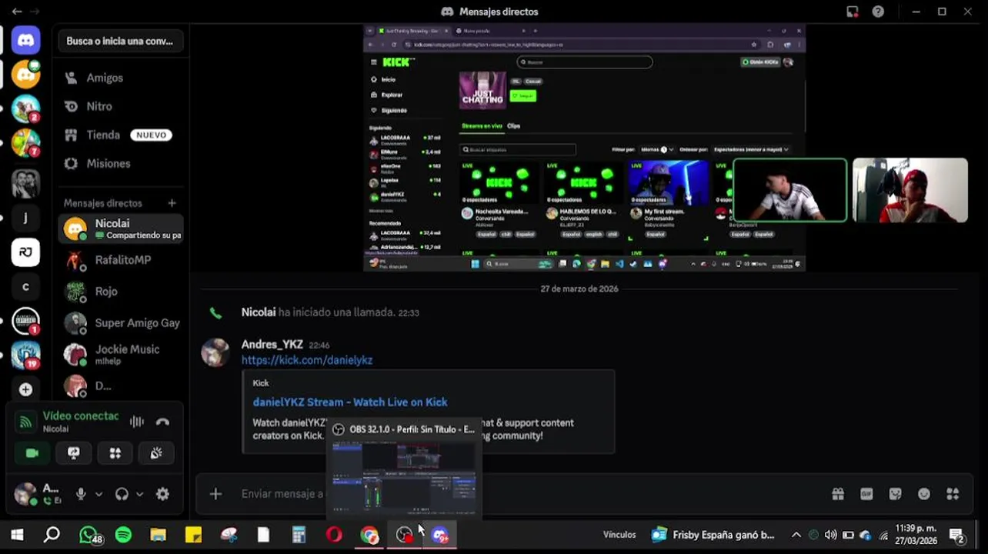
Task: Open Opera browser from the taskbar
Action: (334, 535)
